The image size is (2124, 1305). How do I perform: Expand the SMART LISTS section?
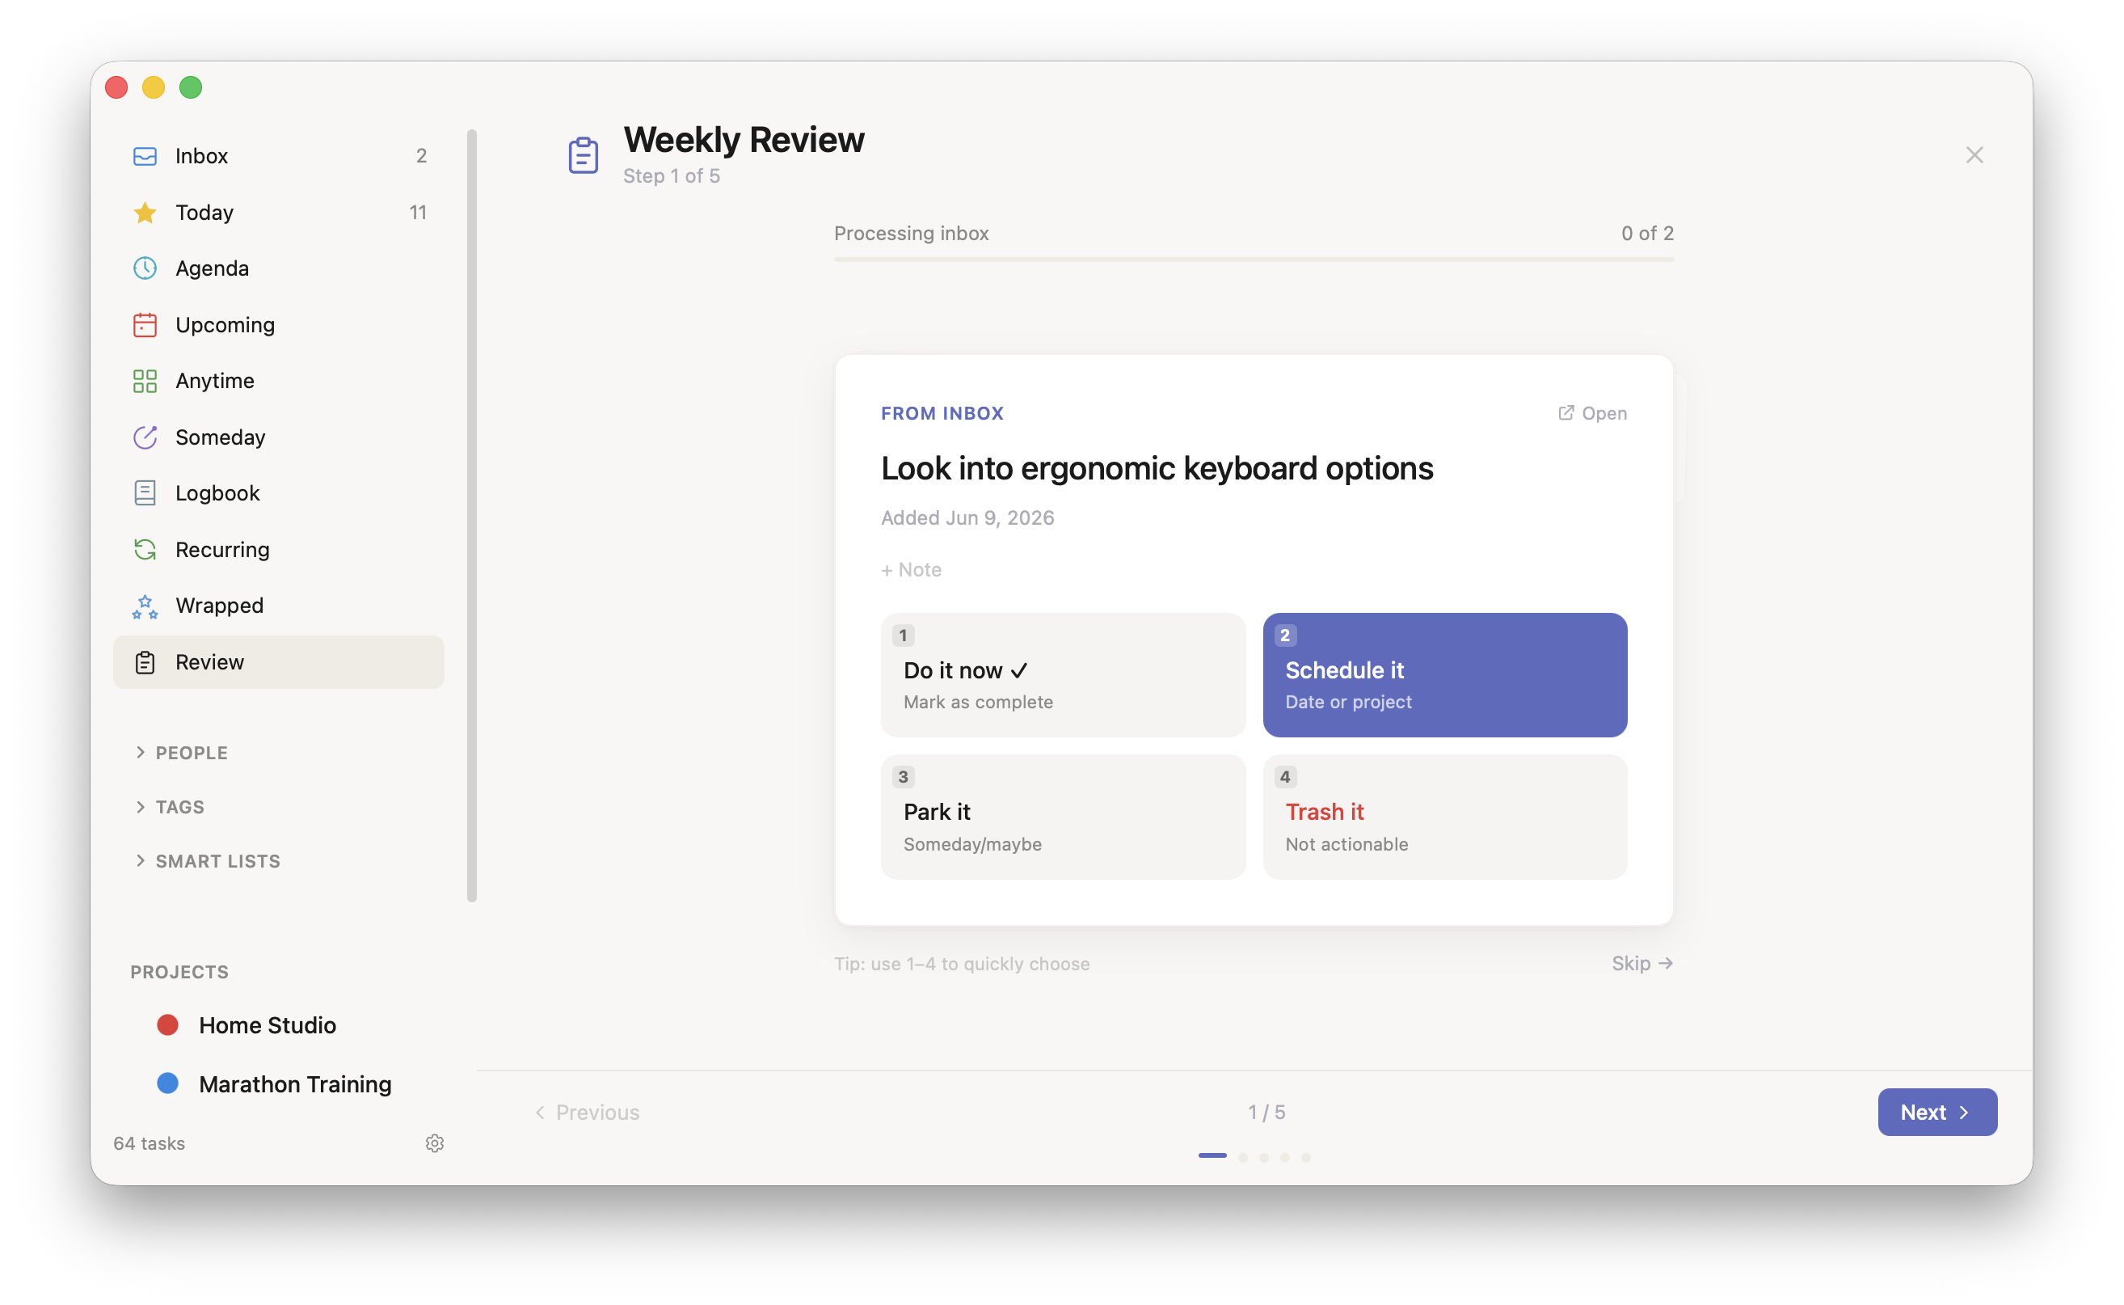click(x=207, y=860)
